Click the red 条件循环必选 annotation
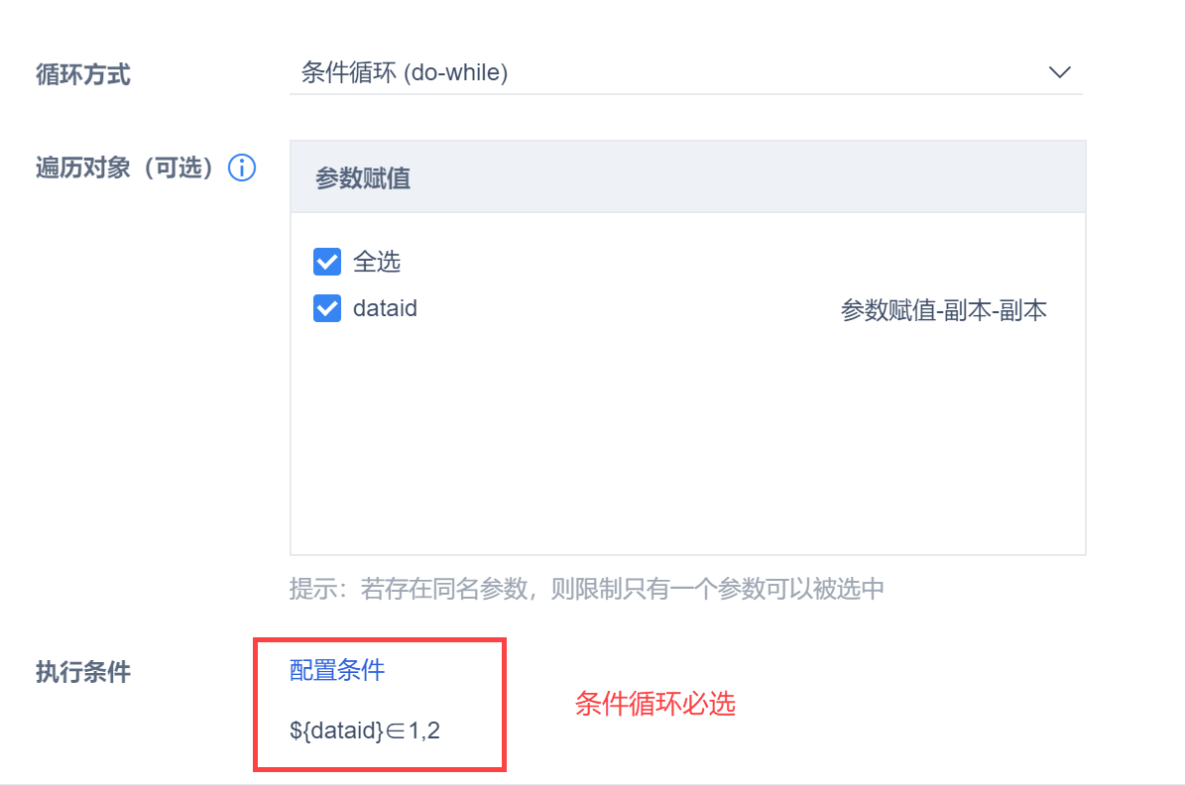This screenshot has width=1185, height=785. coord(655,704)
